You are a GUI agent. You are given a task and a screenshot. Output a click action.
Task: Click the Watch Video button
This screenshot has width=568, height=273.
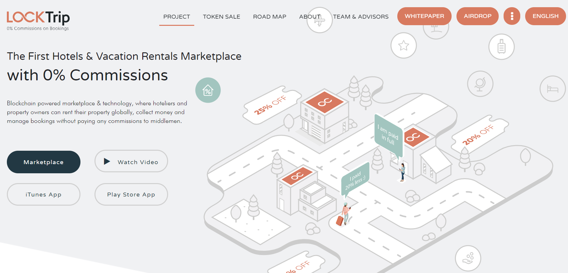[x=131, y=161]
